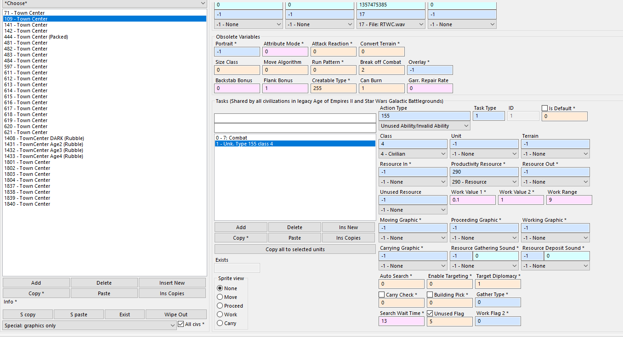Click the Work Value 1 field
The width and height of the screenshot is (623, 337).
click(473, 200)
